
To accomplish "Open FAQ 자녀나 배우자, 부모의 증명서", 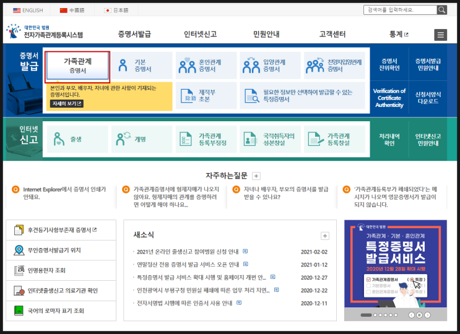I will pyautogui.click(x=286, y=193).
